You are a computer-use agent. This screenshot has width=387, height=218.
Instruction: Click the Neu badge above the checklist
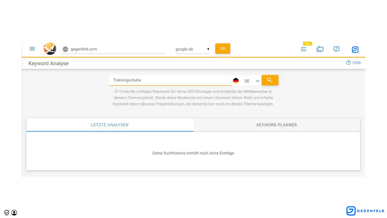point(308,44)
